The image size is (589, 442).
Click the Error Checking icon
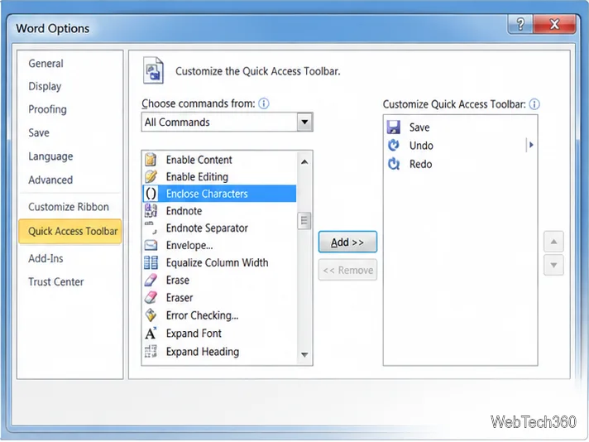pos(151,315)
